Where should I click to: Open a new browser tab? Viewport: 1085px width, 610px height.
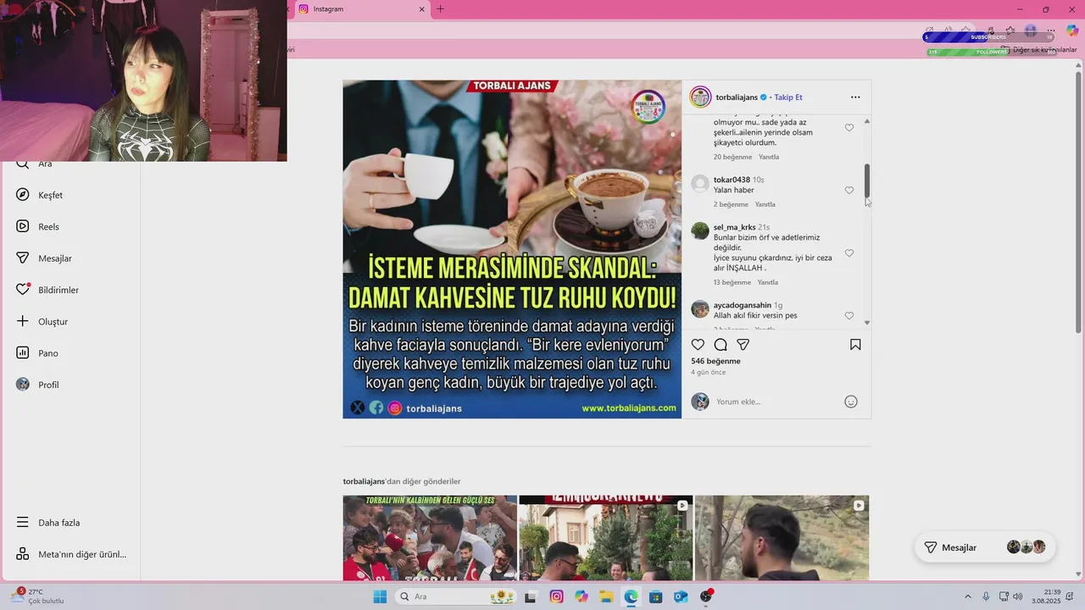point(440,9)
